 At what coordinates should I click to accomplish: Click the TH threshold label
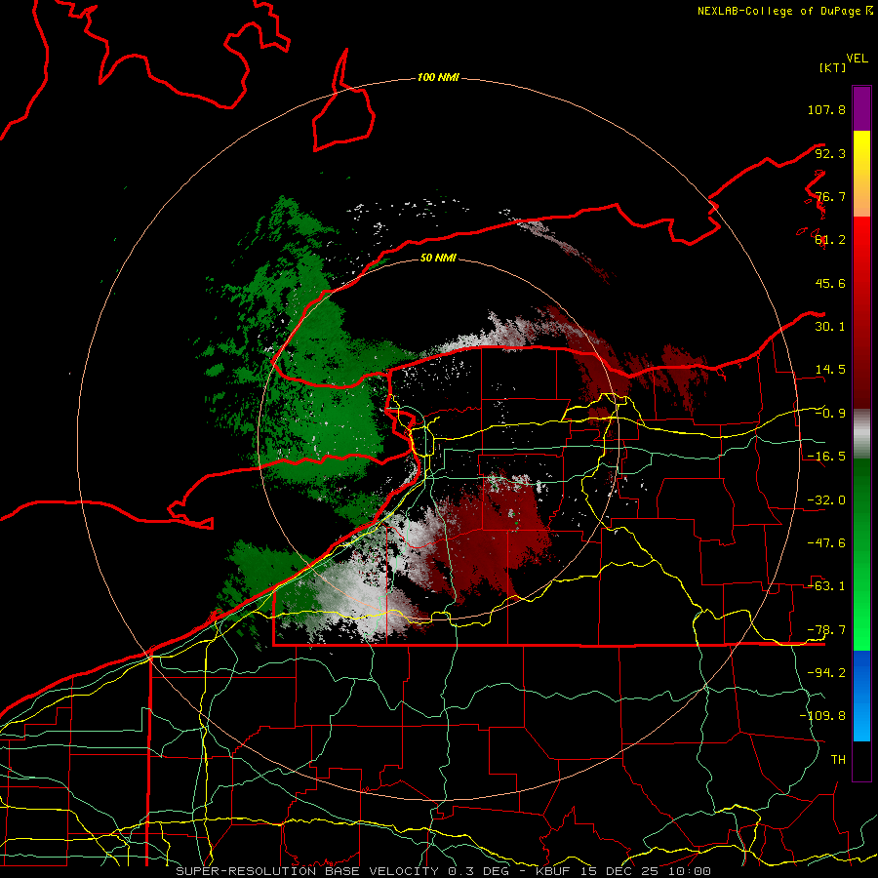pyautogui.click(x=838, y=760)
